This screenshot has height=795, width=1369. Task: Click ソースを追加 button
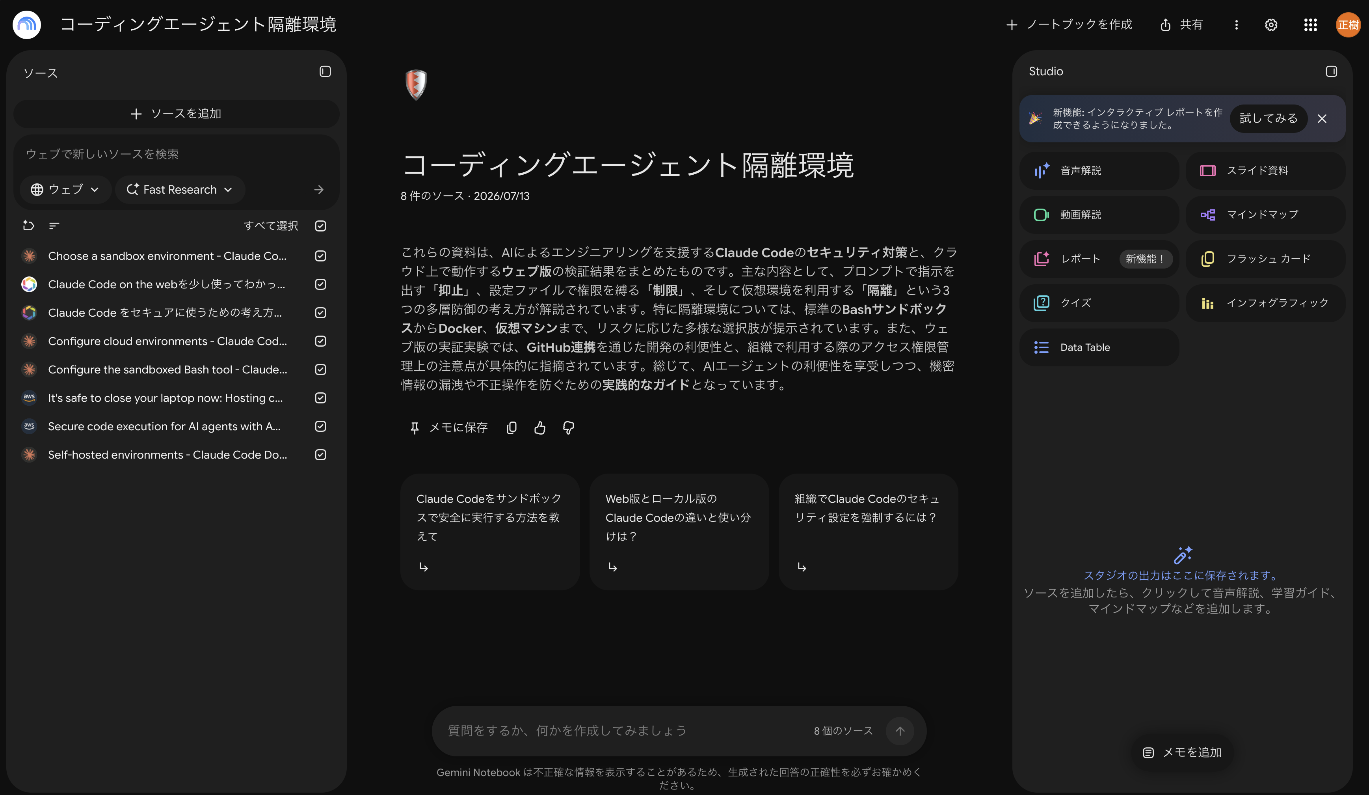[x=176, y=114]
